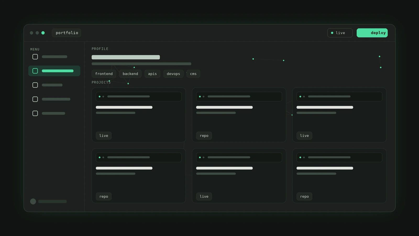Image resolution: width=419 pixels, height=236 pixels.
Task: Click the MENU sidebar label
Action: (35, 49)
